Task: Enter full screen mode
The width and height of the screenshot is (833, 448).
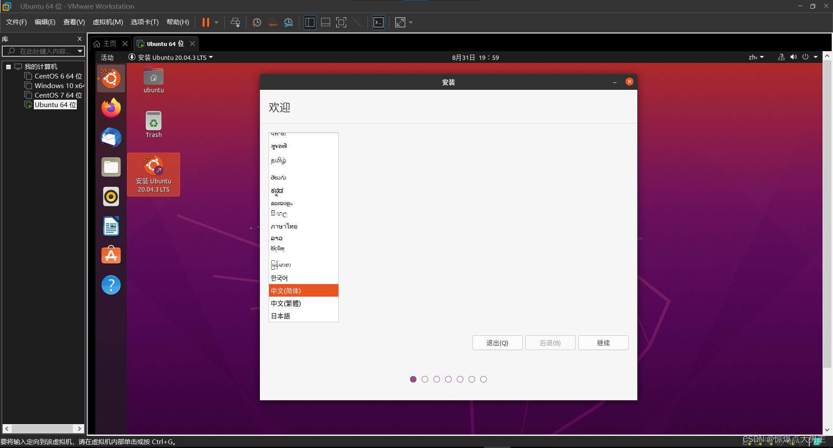Action: coord(341,22)
